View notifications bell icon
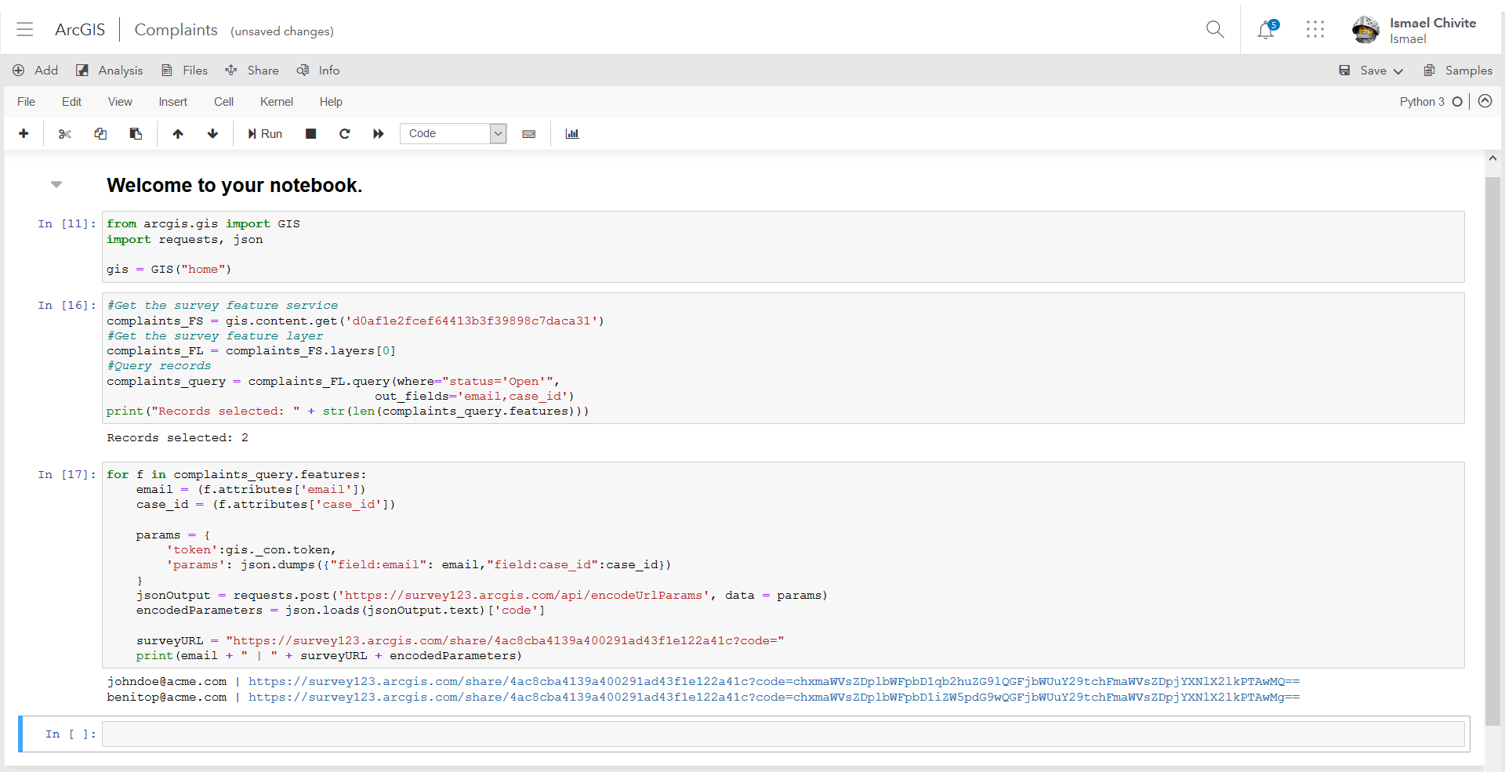Image resolution: width=1505 pixels, height=772 pixels. click(x=1267, y=30)
